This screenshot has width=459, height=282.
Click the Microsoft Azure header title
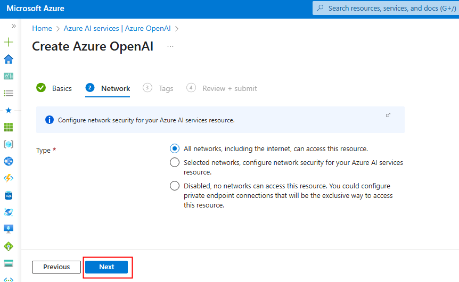pos(36,9)
